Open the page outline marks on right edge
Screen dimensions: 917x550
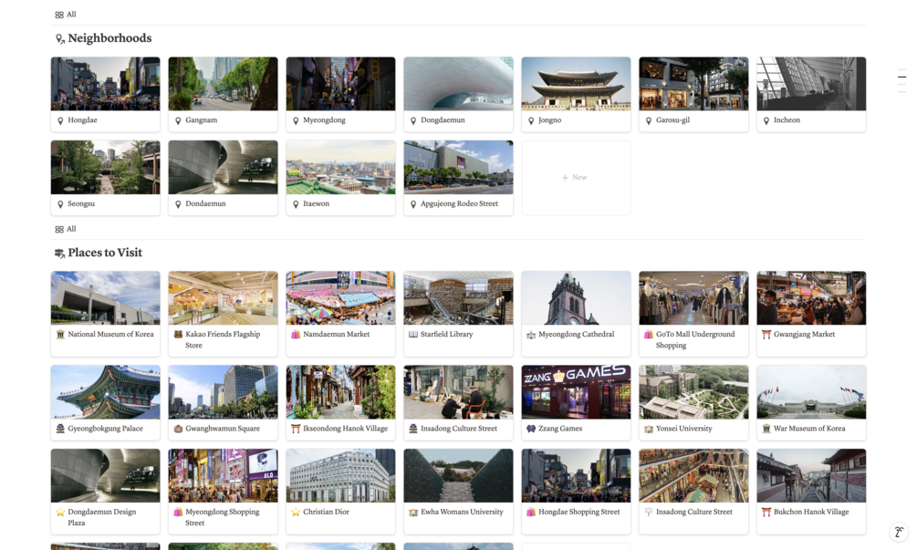pyautogui.click(x=901, y=80)
